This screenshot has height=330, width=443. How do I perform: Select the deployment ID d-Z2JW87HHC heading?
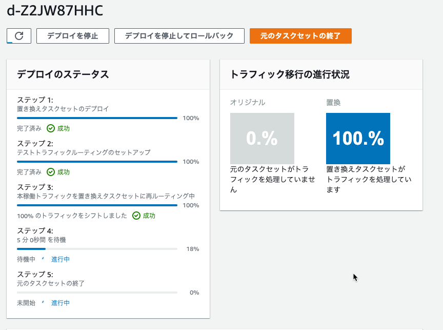point(55,11)
